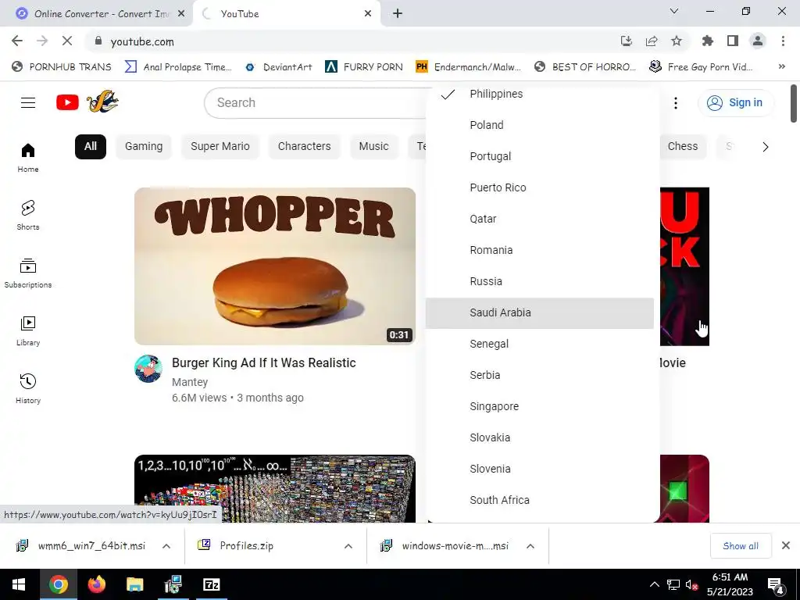Open File Explorer from the taskbar

click(x=134, y=584)
